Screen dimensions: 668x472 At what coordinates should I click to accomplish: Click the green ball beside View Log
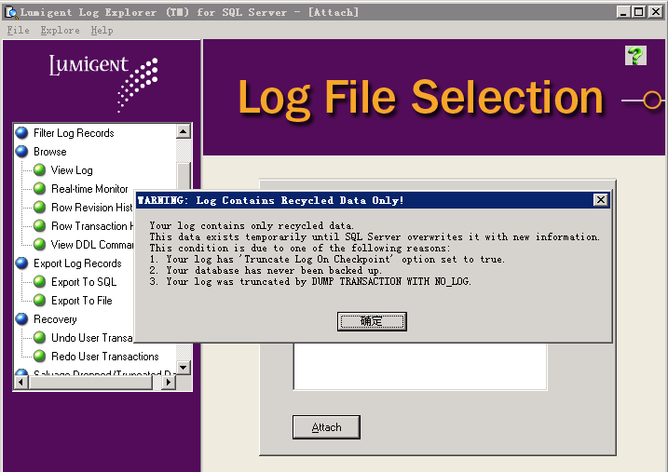pyautogui.click(x=40, y=169)
